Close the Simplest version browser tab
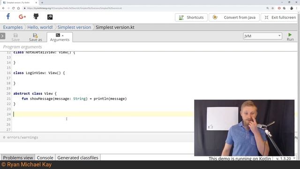The width and height of the screenshot is (300, 169). tap(36, 3)
